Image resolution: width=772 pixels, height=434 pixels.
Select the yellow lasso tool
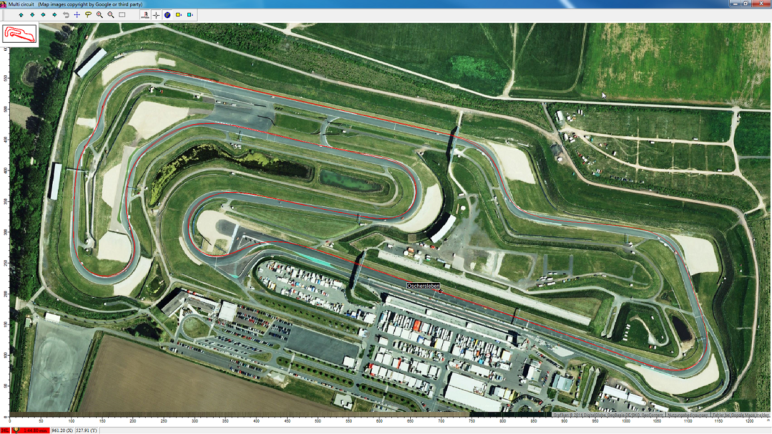tap(89, 14)
